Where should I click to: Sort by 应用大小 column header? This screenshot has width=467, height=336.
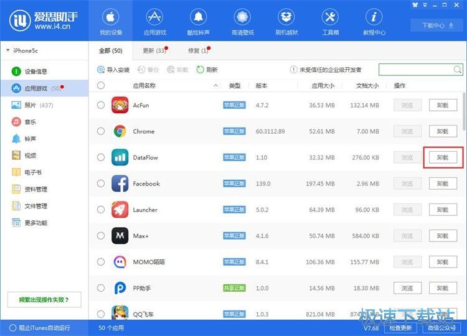tap(323, 86)
